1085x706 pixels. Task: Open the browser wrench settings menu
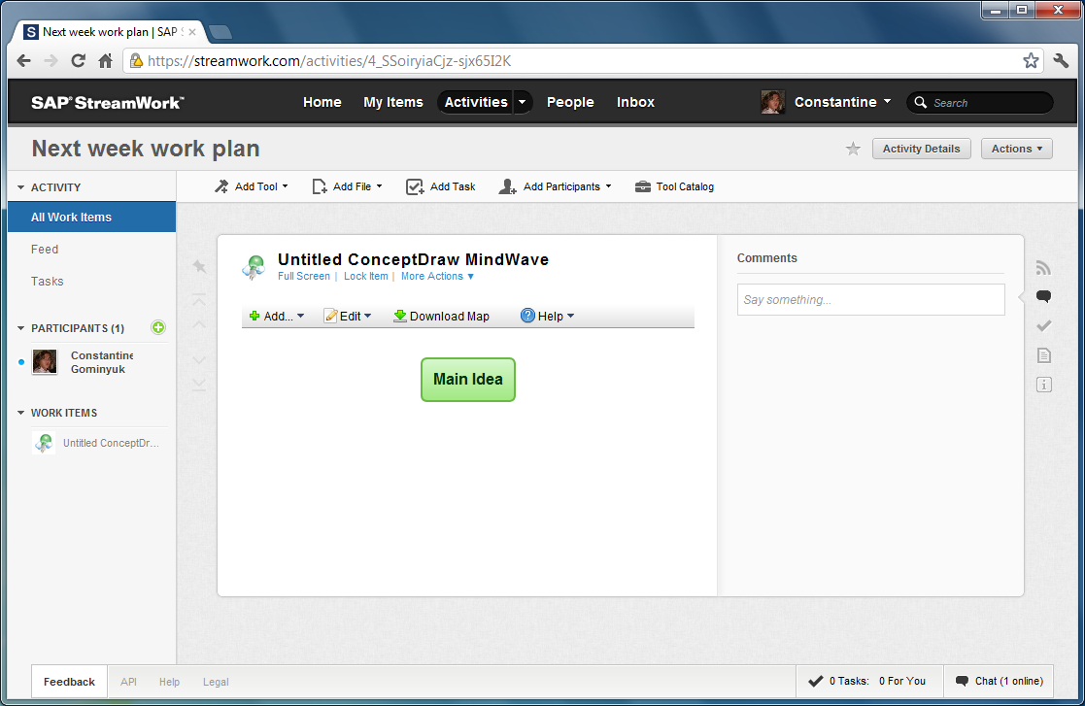tap(1061, 61)
